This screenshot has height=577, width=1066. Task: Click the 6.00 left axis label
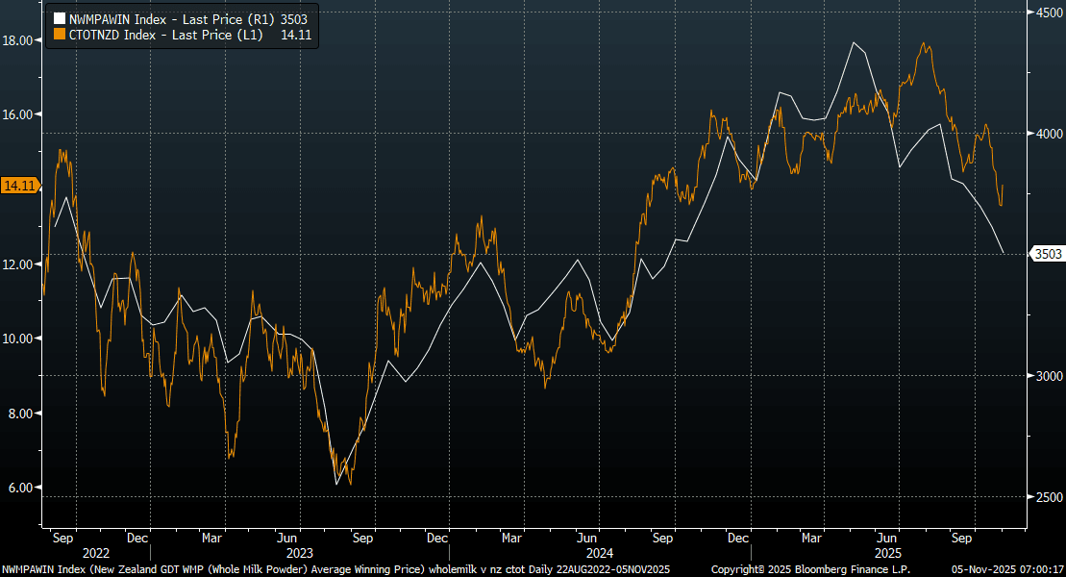19,488
